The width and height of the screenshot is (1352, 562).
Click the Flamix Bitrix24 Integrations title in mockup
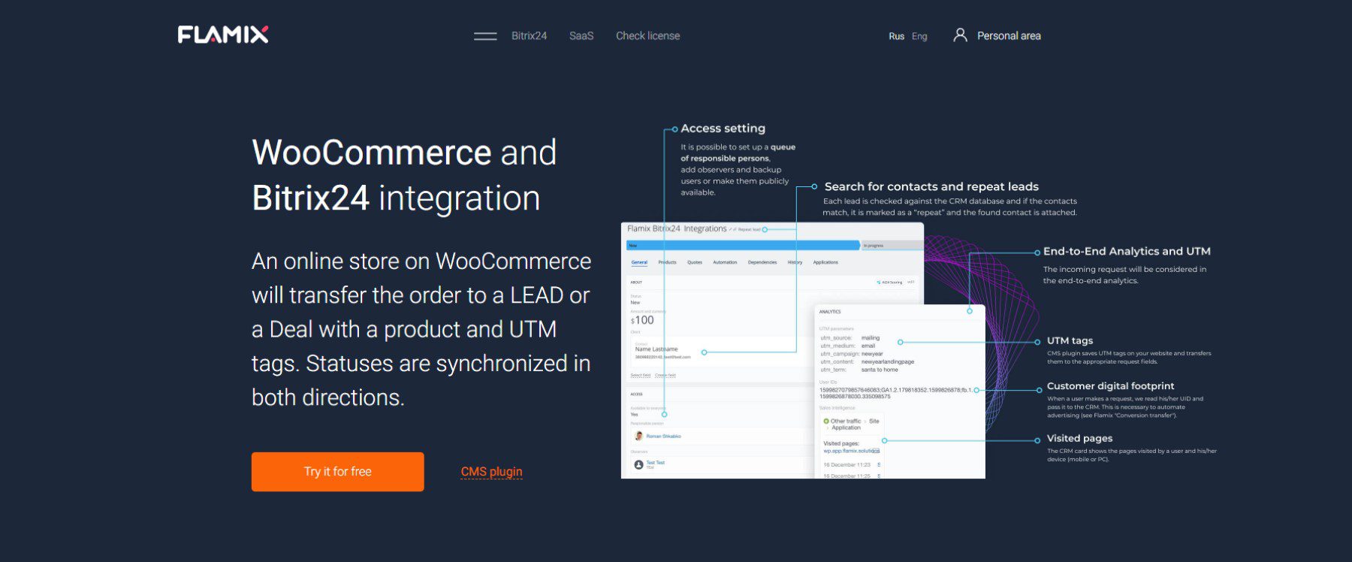point(677,228)
